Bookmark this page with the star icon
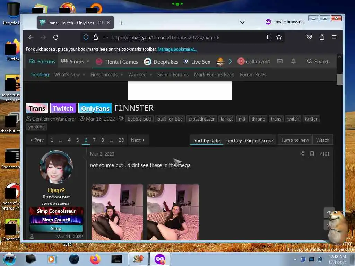 point(279,37)
